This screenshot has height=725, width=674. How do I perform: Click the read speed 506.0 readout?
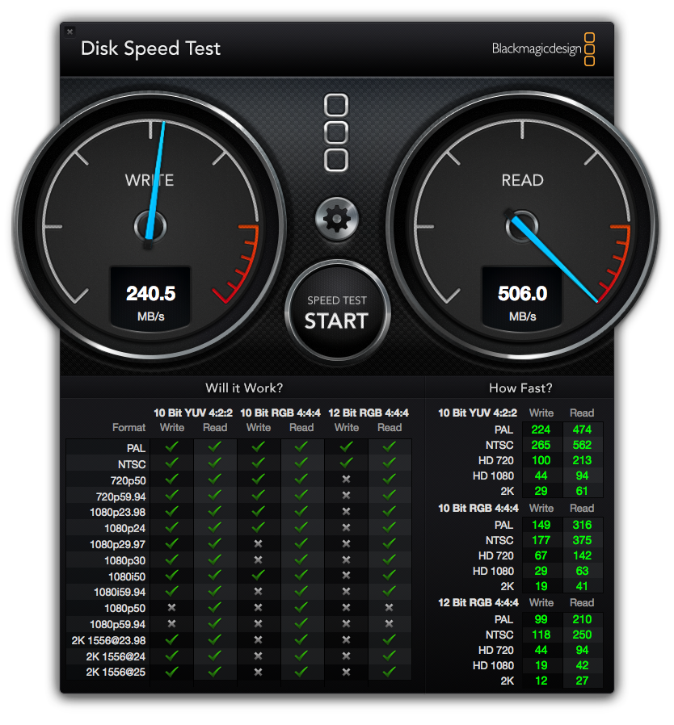pyautogui.click(x=522, y=294)
